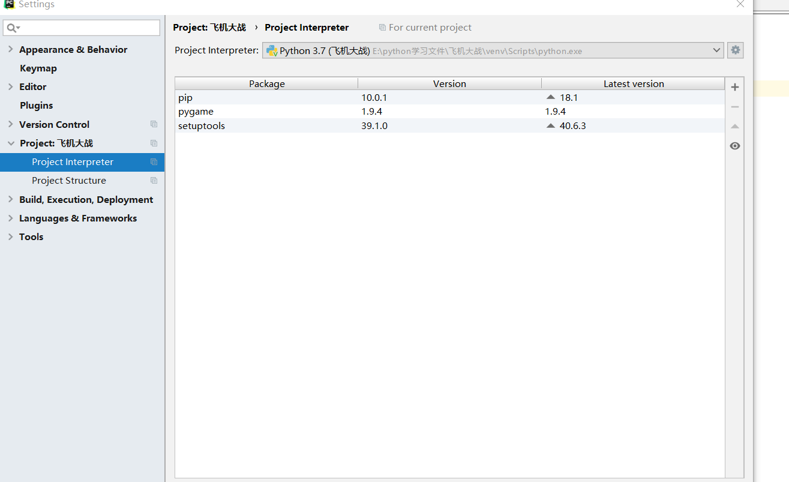
Task: Expand the Build, Execution, Deployment section
Action: [x=10, y=199]
